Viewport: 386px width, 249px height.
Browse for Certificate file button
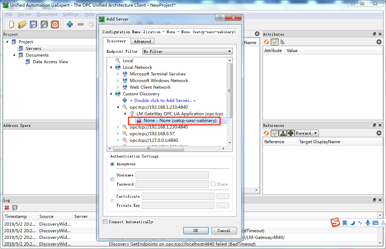point(223,196)
